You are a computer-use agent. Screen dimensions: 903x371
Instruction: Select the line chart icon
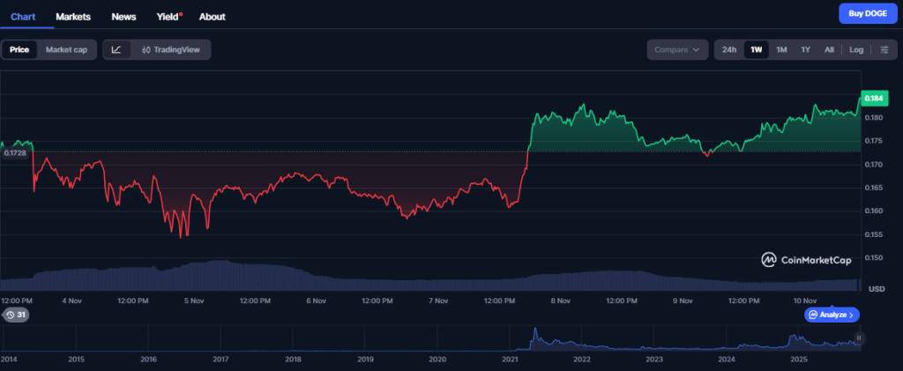116,49
